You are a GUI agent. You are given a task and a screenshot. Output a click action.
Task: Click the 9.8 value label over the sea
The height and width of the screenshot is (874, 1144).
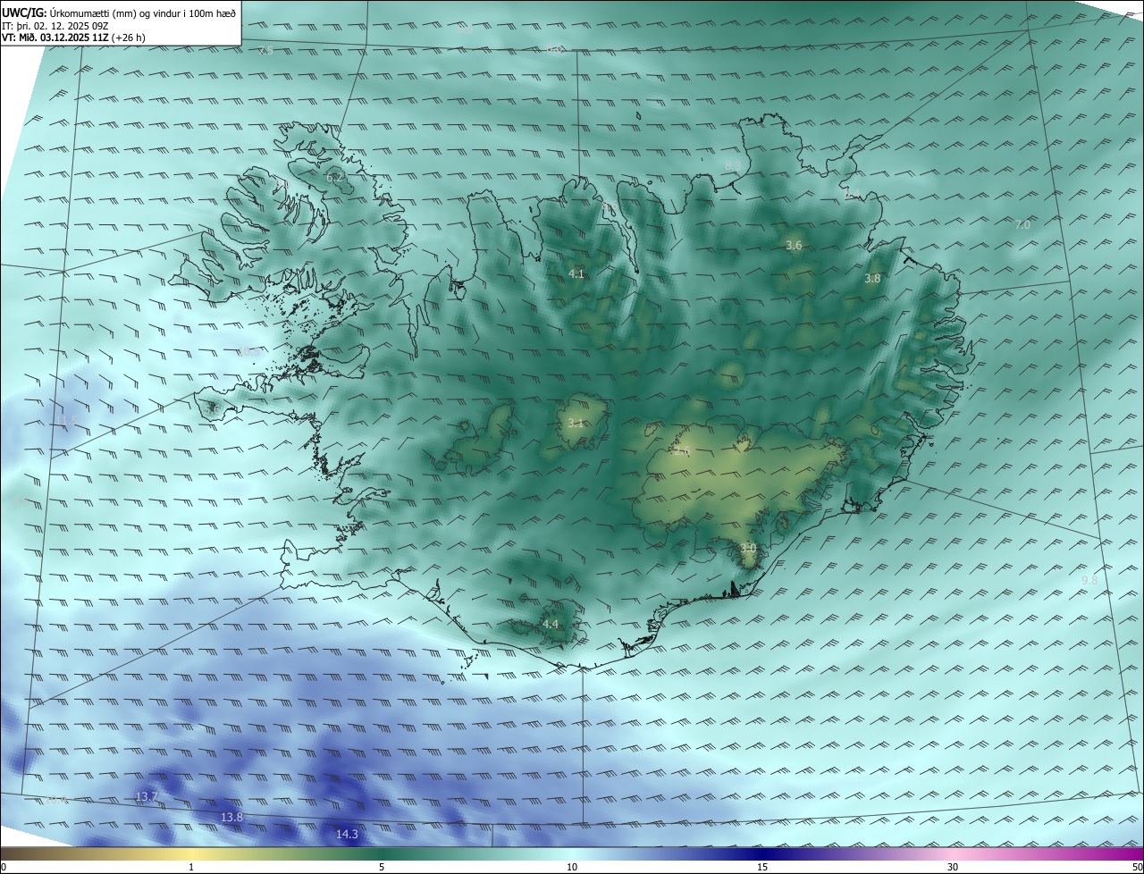1089,581
